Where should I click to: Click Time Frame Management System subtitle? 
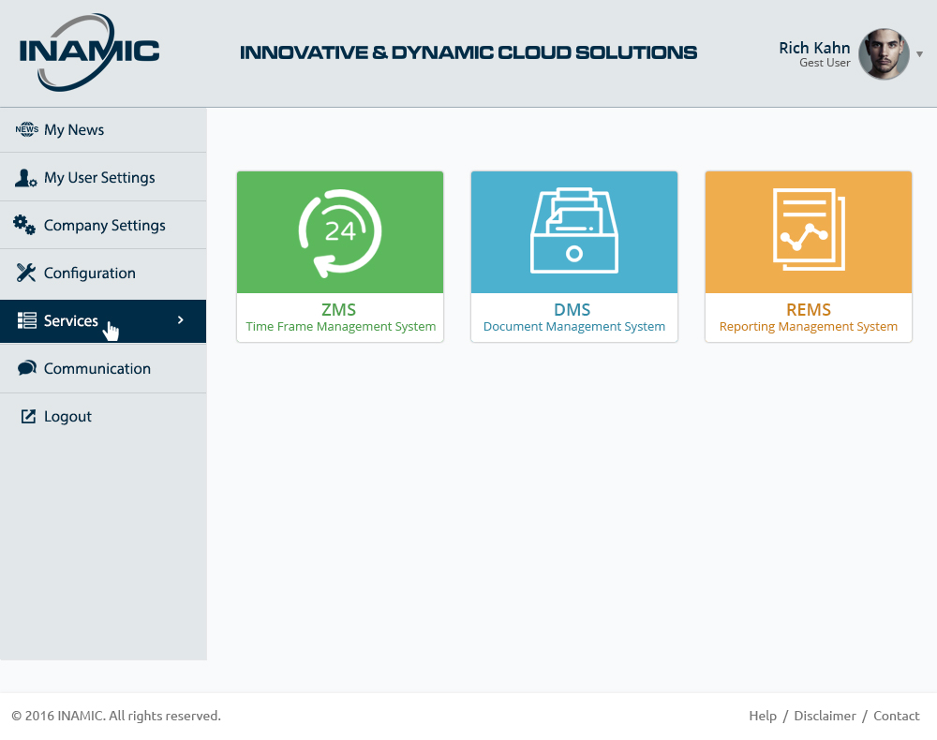pyautogui.click(x=341, y=327)
